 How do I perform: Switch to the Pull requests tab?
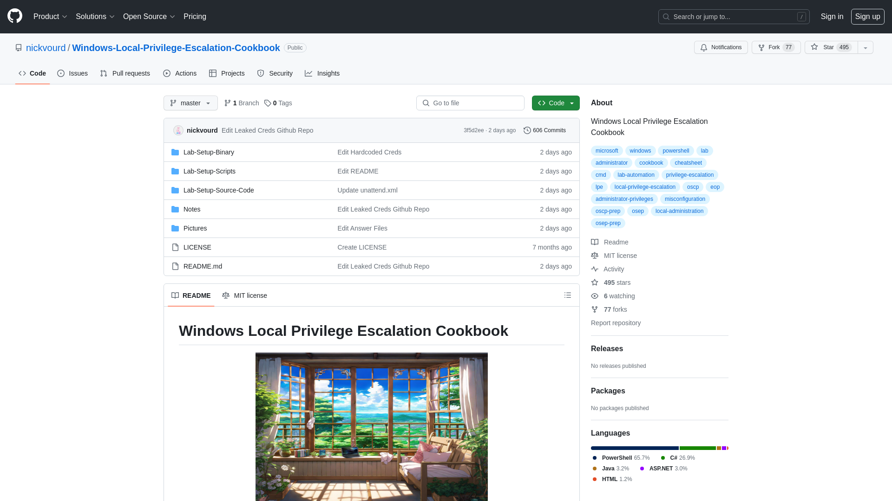pos(125,73)
